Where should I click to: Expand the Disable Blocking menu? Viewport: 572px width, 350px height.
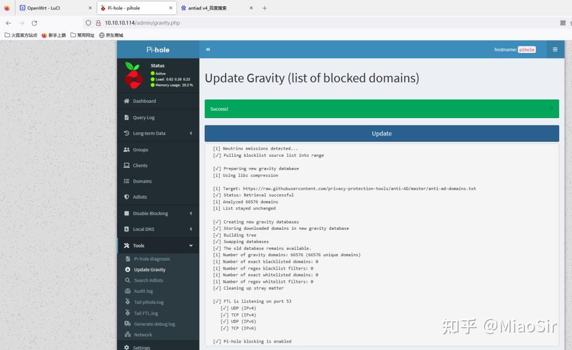pos(154,213)
